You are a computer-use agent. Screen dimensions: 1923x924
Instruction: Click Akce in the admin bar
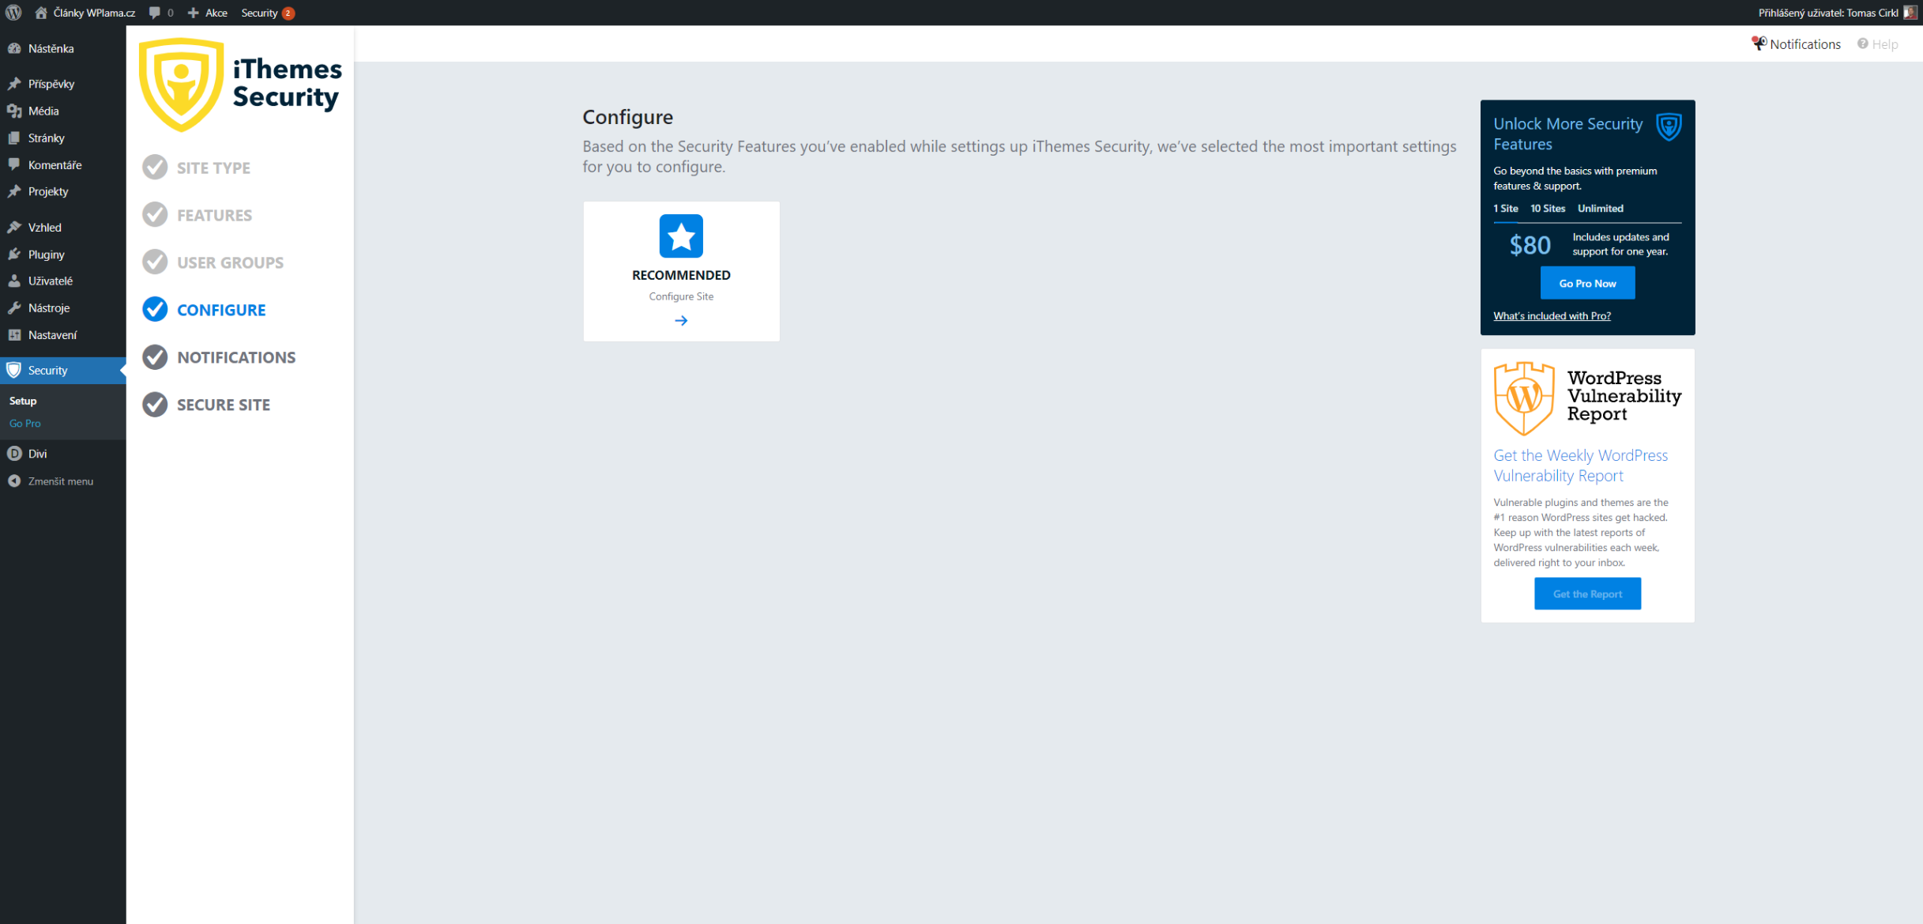(216, 13)
